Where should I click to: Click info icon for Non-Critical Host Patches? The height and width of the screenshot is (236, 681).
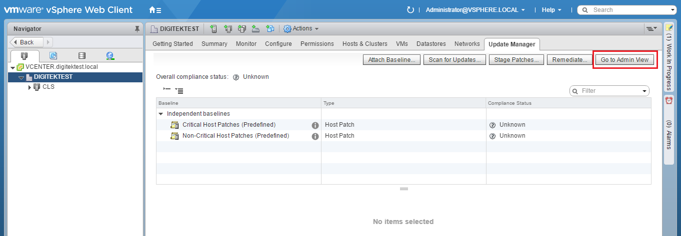point(315,136)
